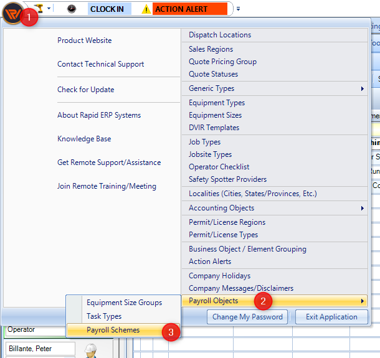Open Operator Checklist

point(274,167)
